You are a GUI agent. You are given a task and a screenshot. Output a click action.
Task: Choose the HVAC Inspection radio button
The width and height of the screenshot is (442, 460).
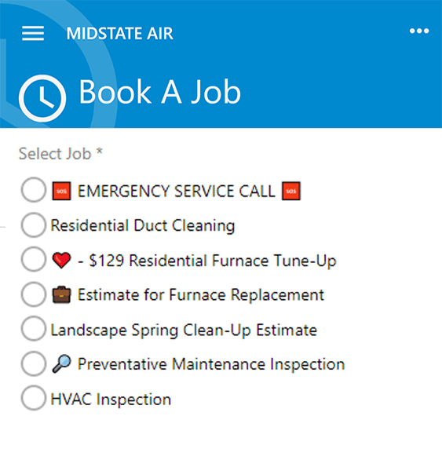(34, 398)
